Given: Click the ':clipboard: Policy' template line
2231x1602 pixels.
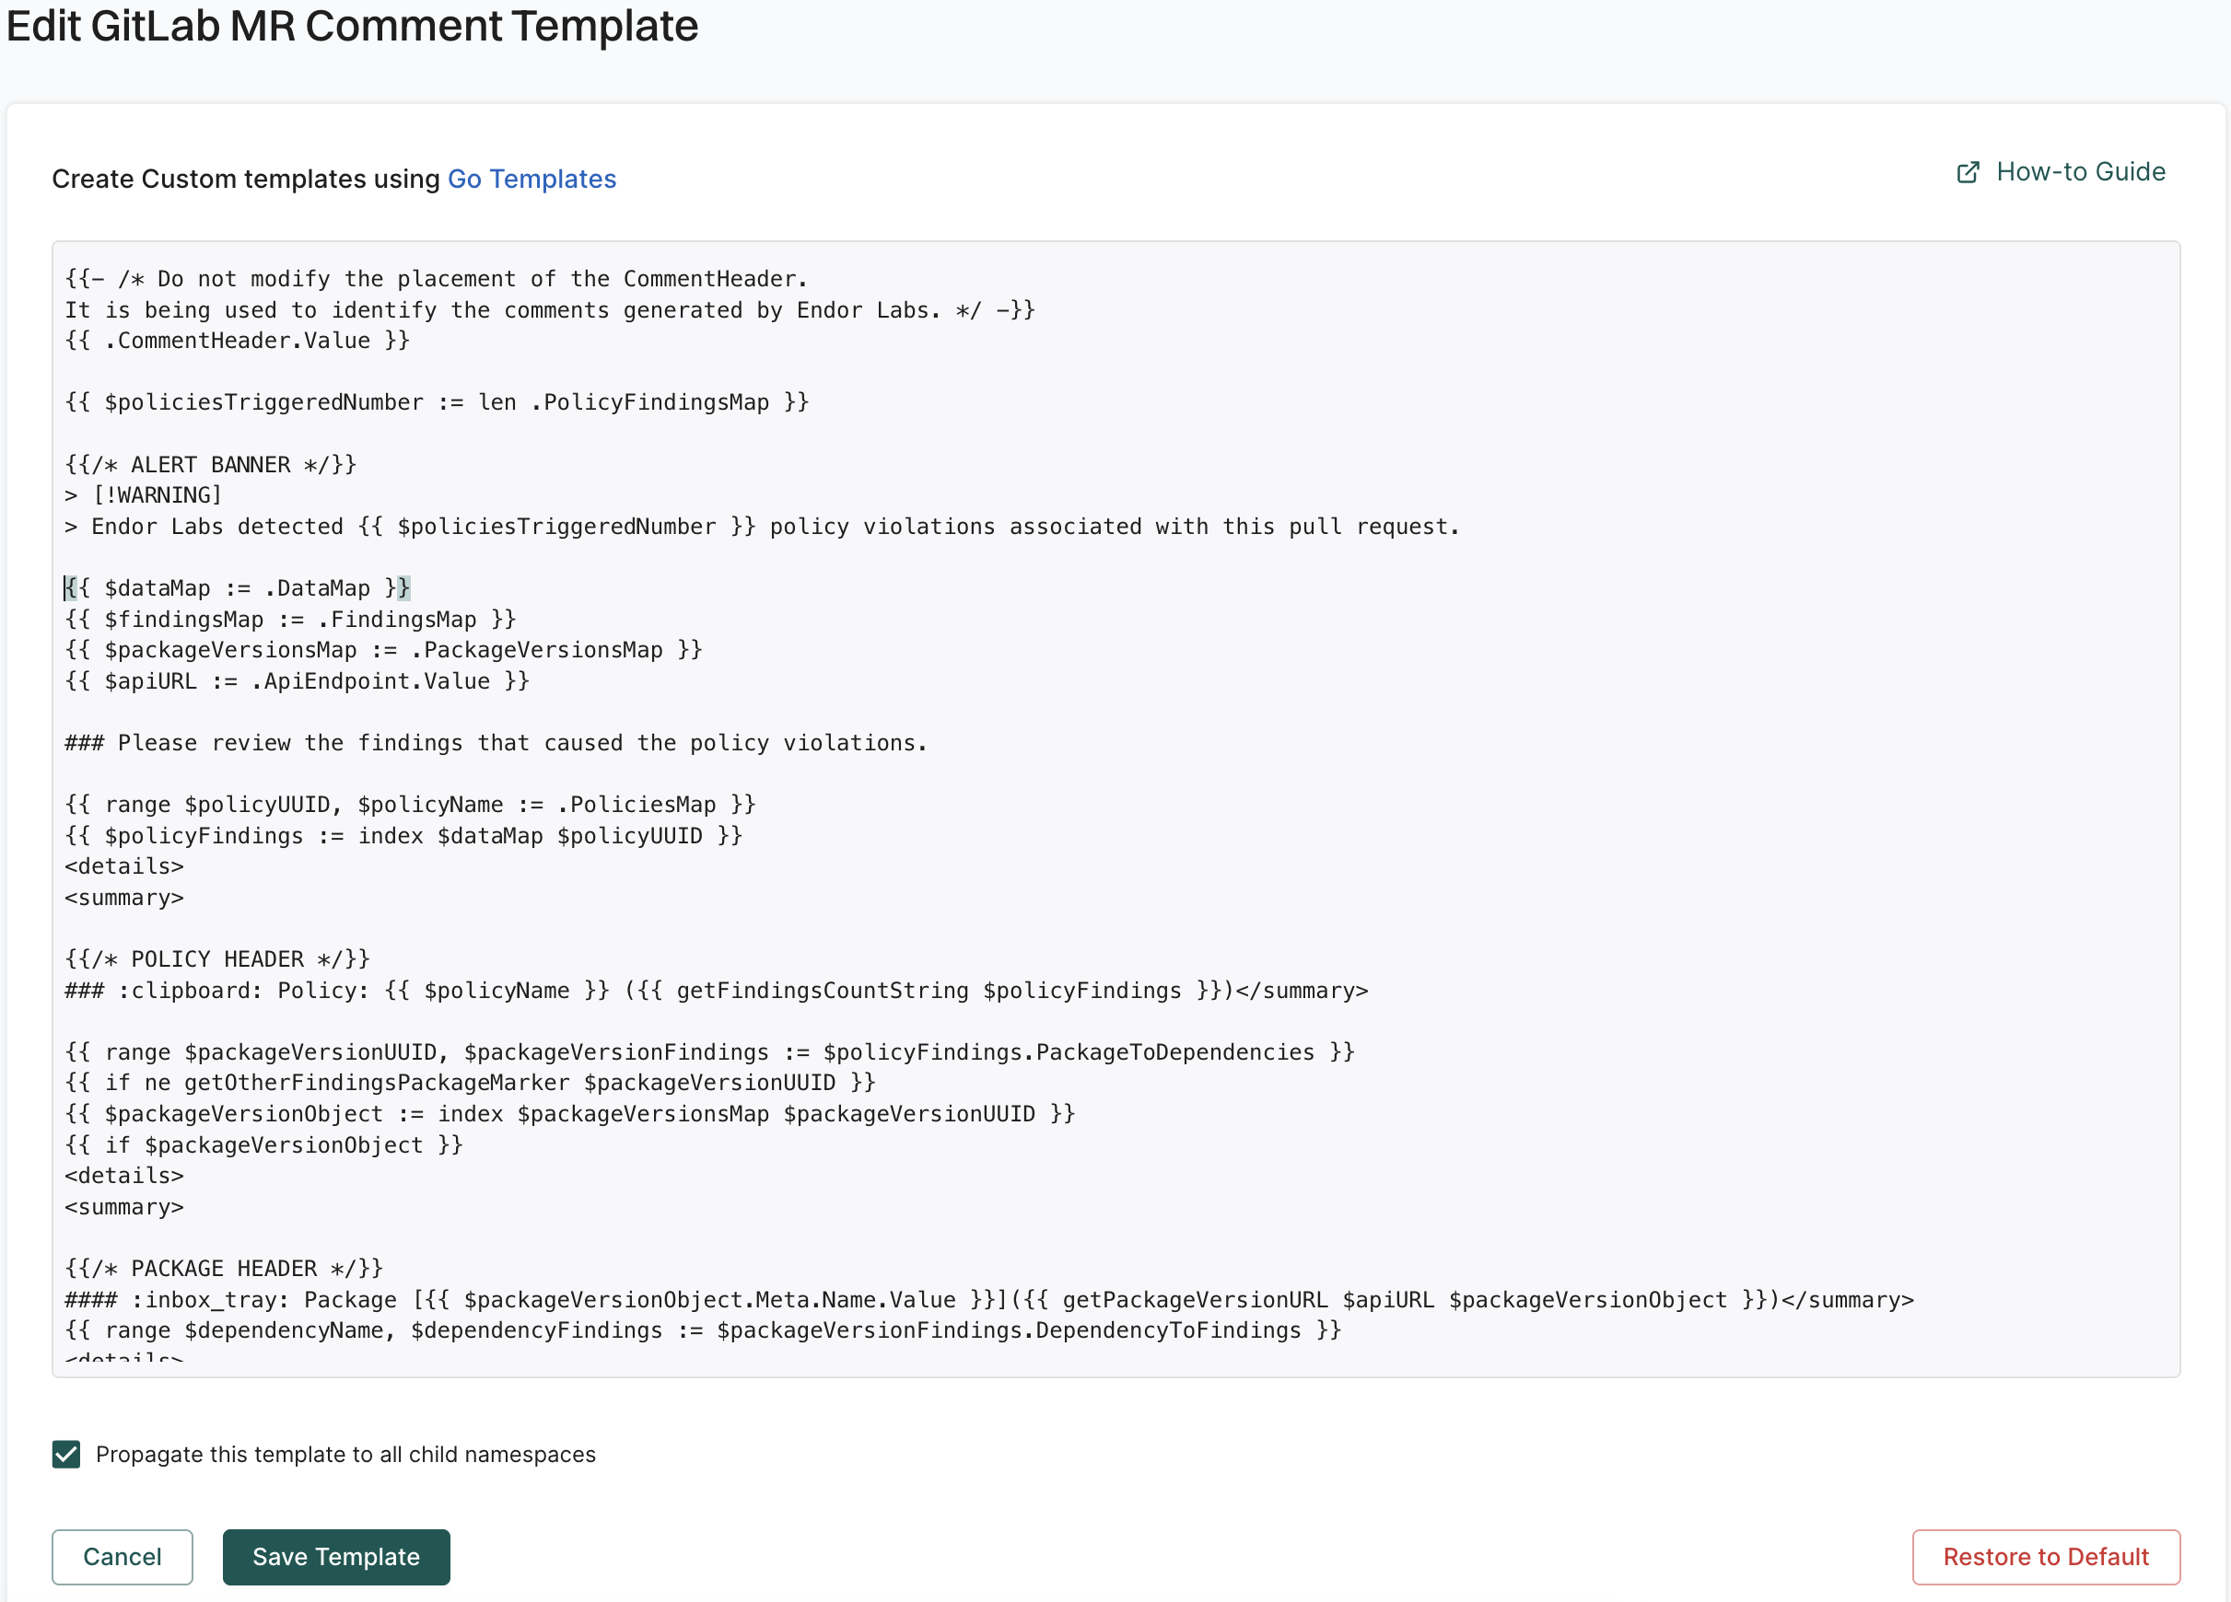Looking at the screenshot, I should [x=716, y=991].
